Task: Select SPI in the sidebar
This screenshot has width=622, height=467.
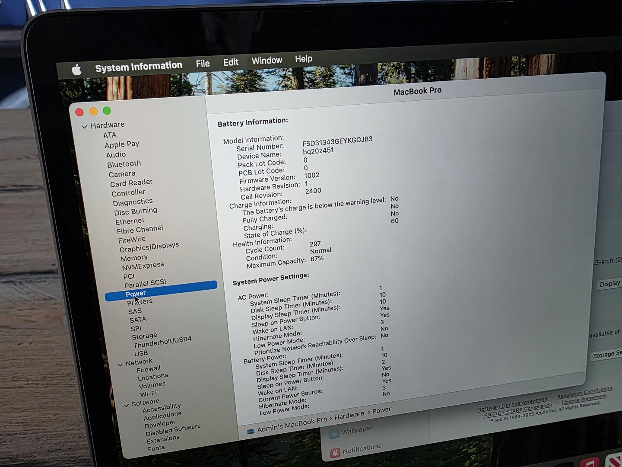Action: (x=136, y=329)
